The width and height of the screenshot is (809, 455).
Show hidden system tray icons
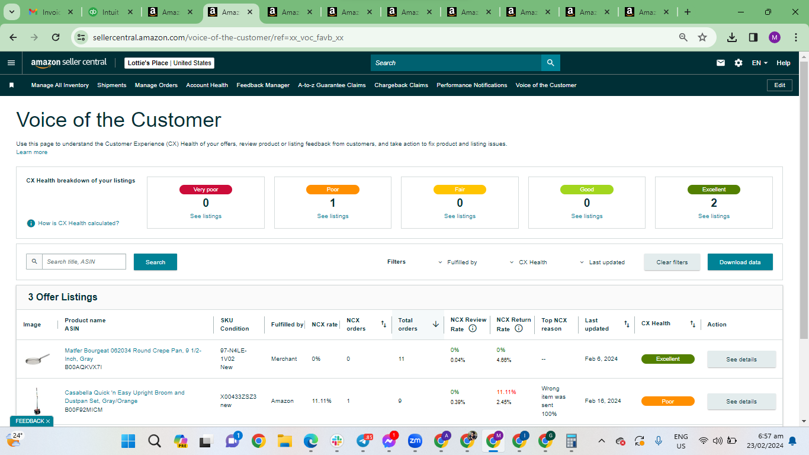pyautogui.click(x=602, y=441)
